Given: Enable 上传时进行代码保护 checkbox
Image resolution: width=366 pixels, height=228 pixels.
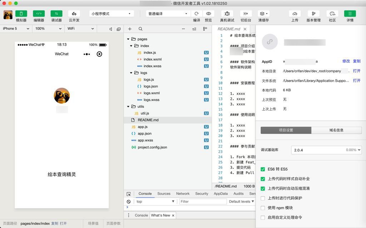Looking at the screenshot, I should [x=263, y=198].
